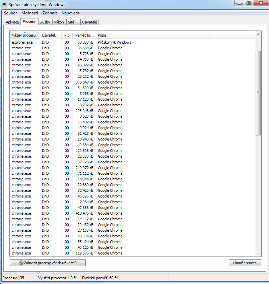This screenshot has height=284, width=269.
Task: Select chrome.exe row using 3 256 kB
Action: pos(113,94)
